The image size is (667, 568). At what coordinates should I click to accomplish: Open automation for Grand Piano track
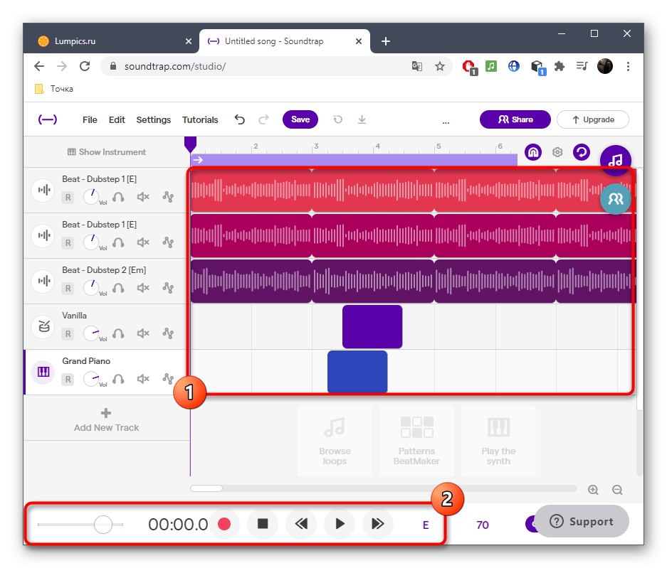pyautogui.click(x=169, y=379)
